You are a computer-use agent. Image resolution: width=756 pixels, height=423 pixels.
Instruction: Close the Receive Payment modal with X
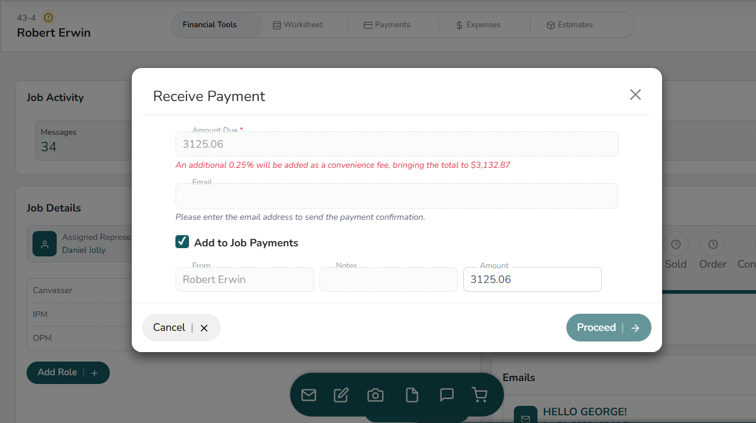click(635, 95)
